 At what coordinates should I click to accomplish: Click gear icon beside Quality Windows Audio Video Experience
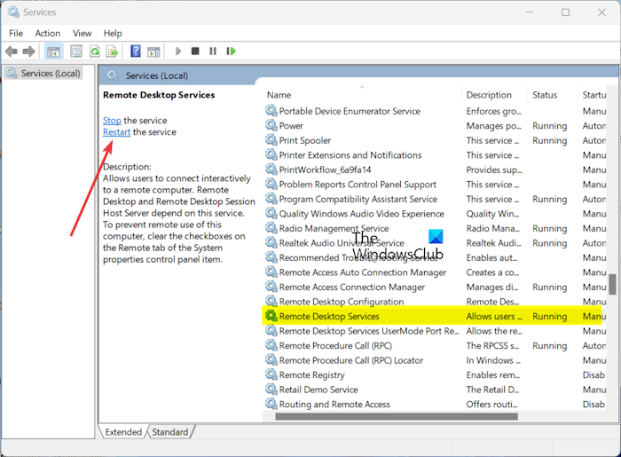click(271, 213)
